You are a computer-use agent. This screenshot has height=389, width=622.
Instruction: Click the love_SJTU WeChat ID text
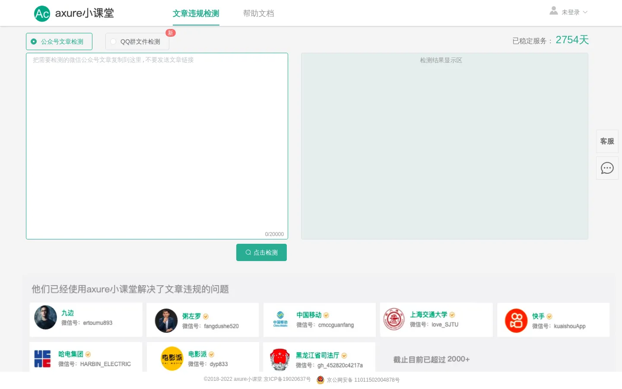click(445, 325)
